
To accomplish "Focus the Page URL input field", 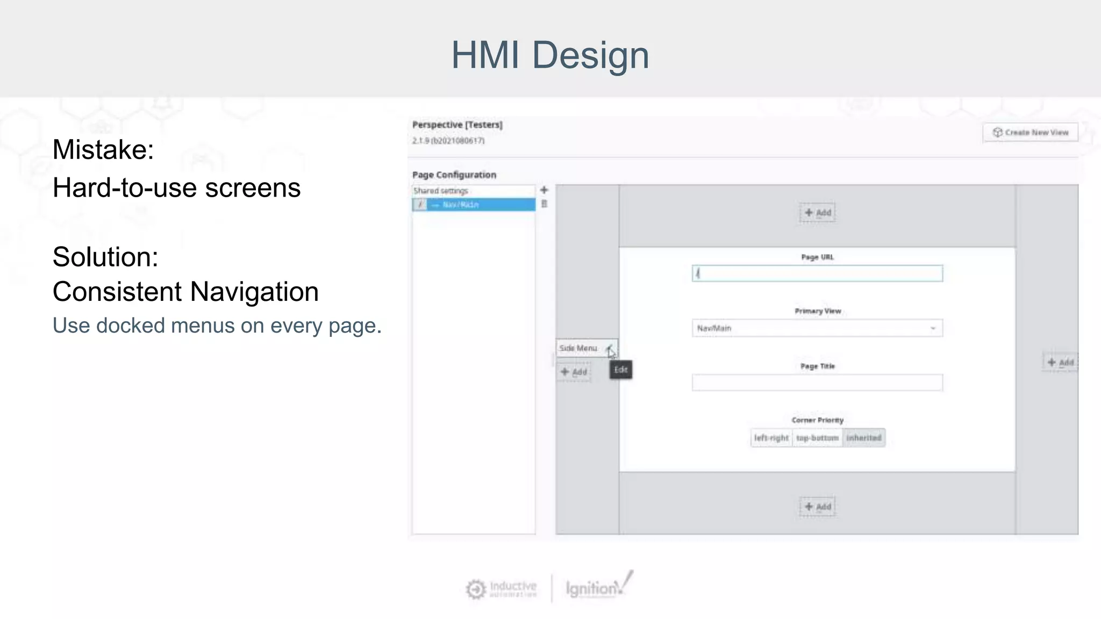I will (817, 273).
